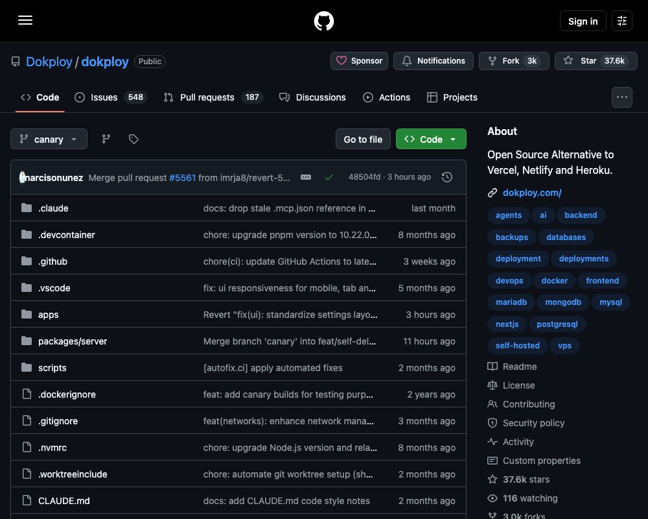Open the Discussions tab
648x519 pixels.
[x=312, y=97]
